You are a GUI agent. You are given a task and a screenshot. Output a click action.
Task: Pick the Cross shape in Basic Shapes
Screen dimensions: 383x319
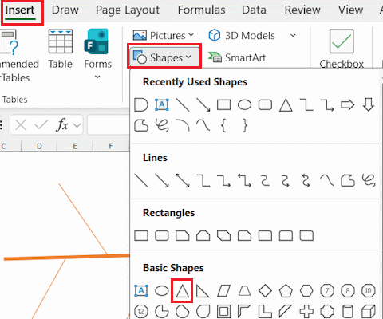(x=306, y=311)
